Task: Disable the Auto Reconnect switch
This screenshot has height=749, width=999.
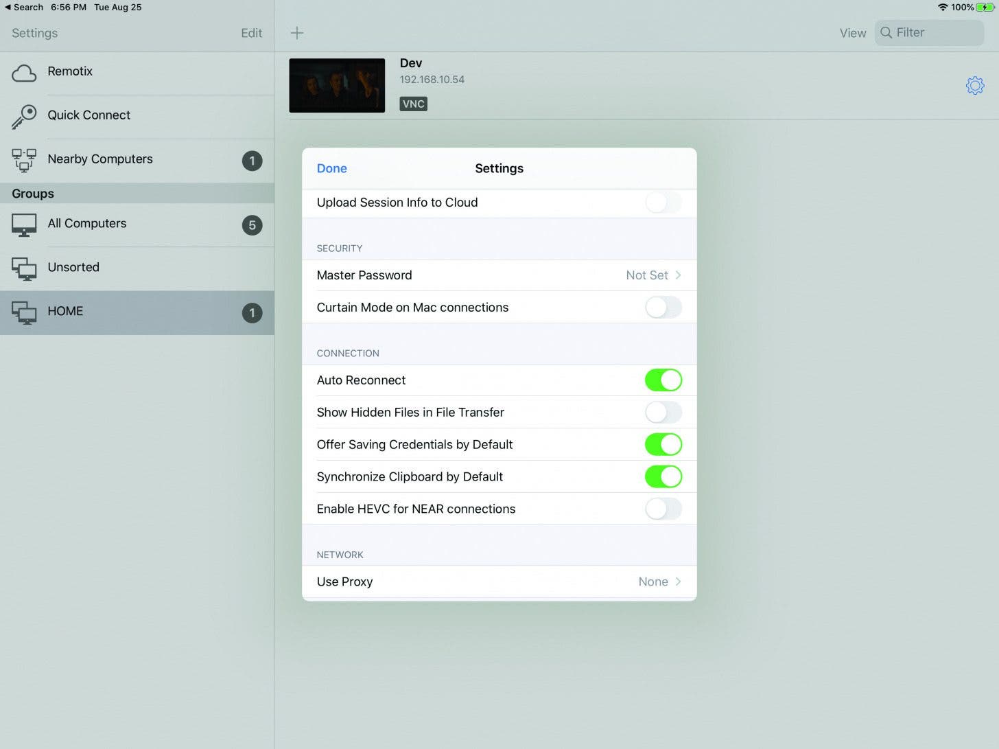Action: point(663,380)
